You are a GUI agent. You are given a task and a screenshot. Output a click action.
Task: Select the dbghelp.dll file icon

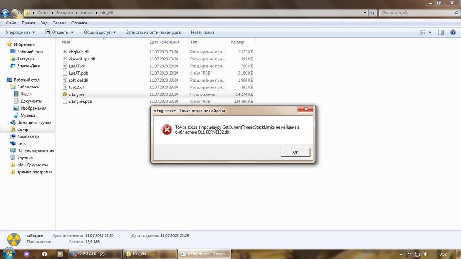(65, 52)
